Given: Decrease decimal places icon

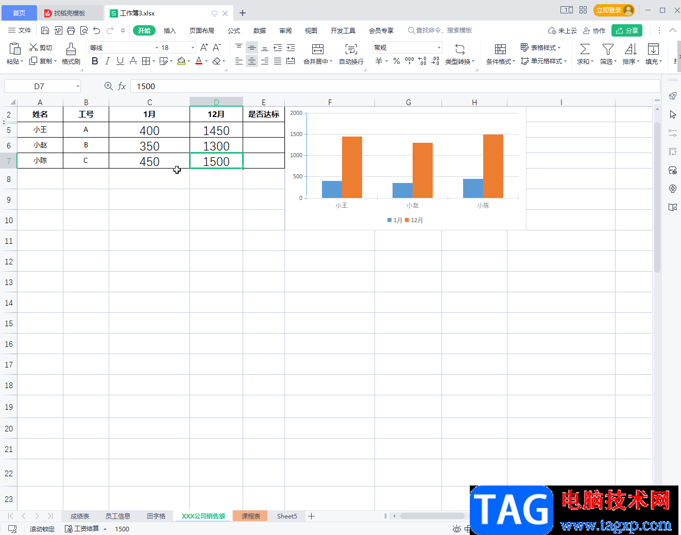Looking at the screenshot, I should pos(435,61).
